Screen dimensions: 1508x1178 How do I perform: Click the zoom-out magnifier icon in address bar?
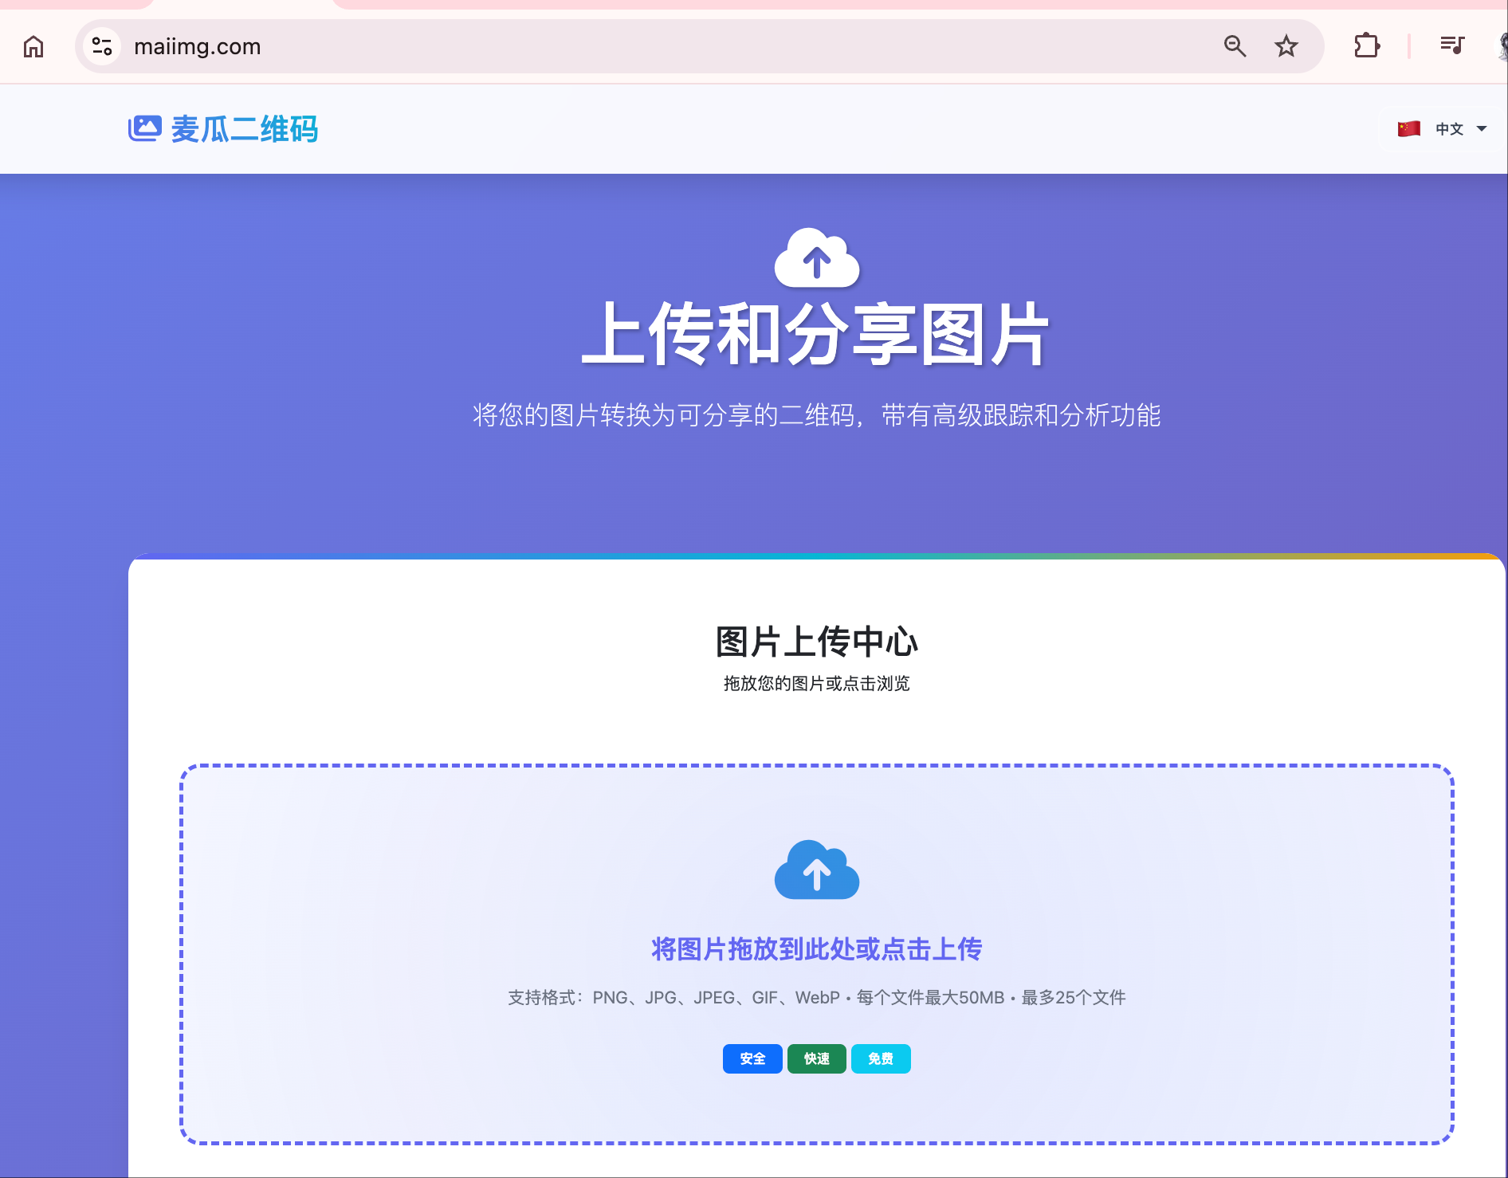1235,46
